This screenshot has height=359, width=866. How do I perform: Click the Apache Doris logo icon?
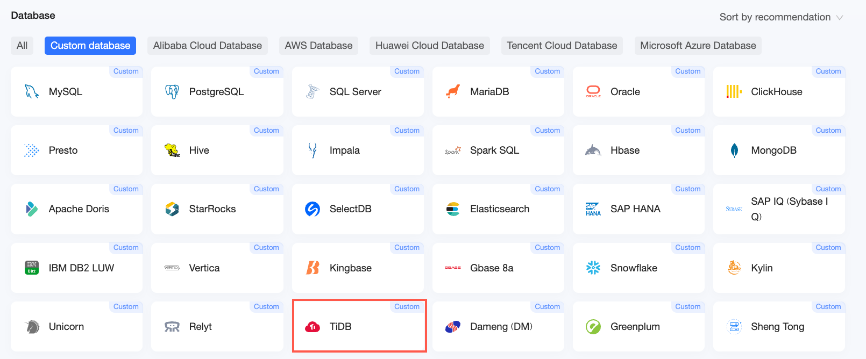(x=32, y=209)
